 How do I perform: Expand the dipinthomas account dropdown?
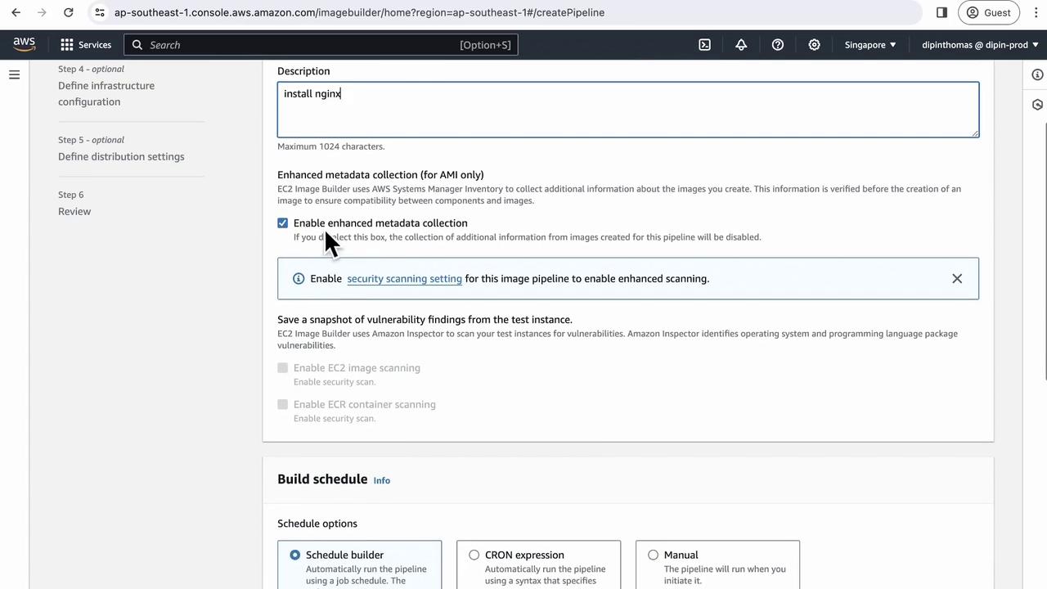click(x=980, y=45)
